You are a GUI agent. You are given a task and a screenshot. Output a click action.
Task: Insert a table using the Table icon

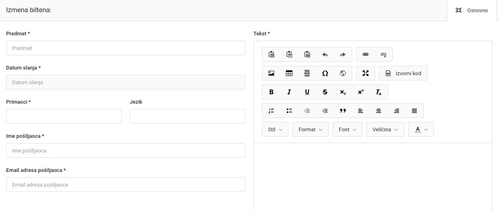click(289, 73)
